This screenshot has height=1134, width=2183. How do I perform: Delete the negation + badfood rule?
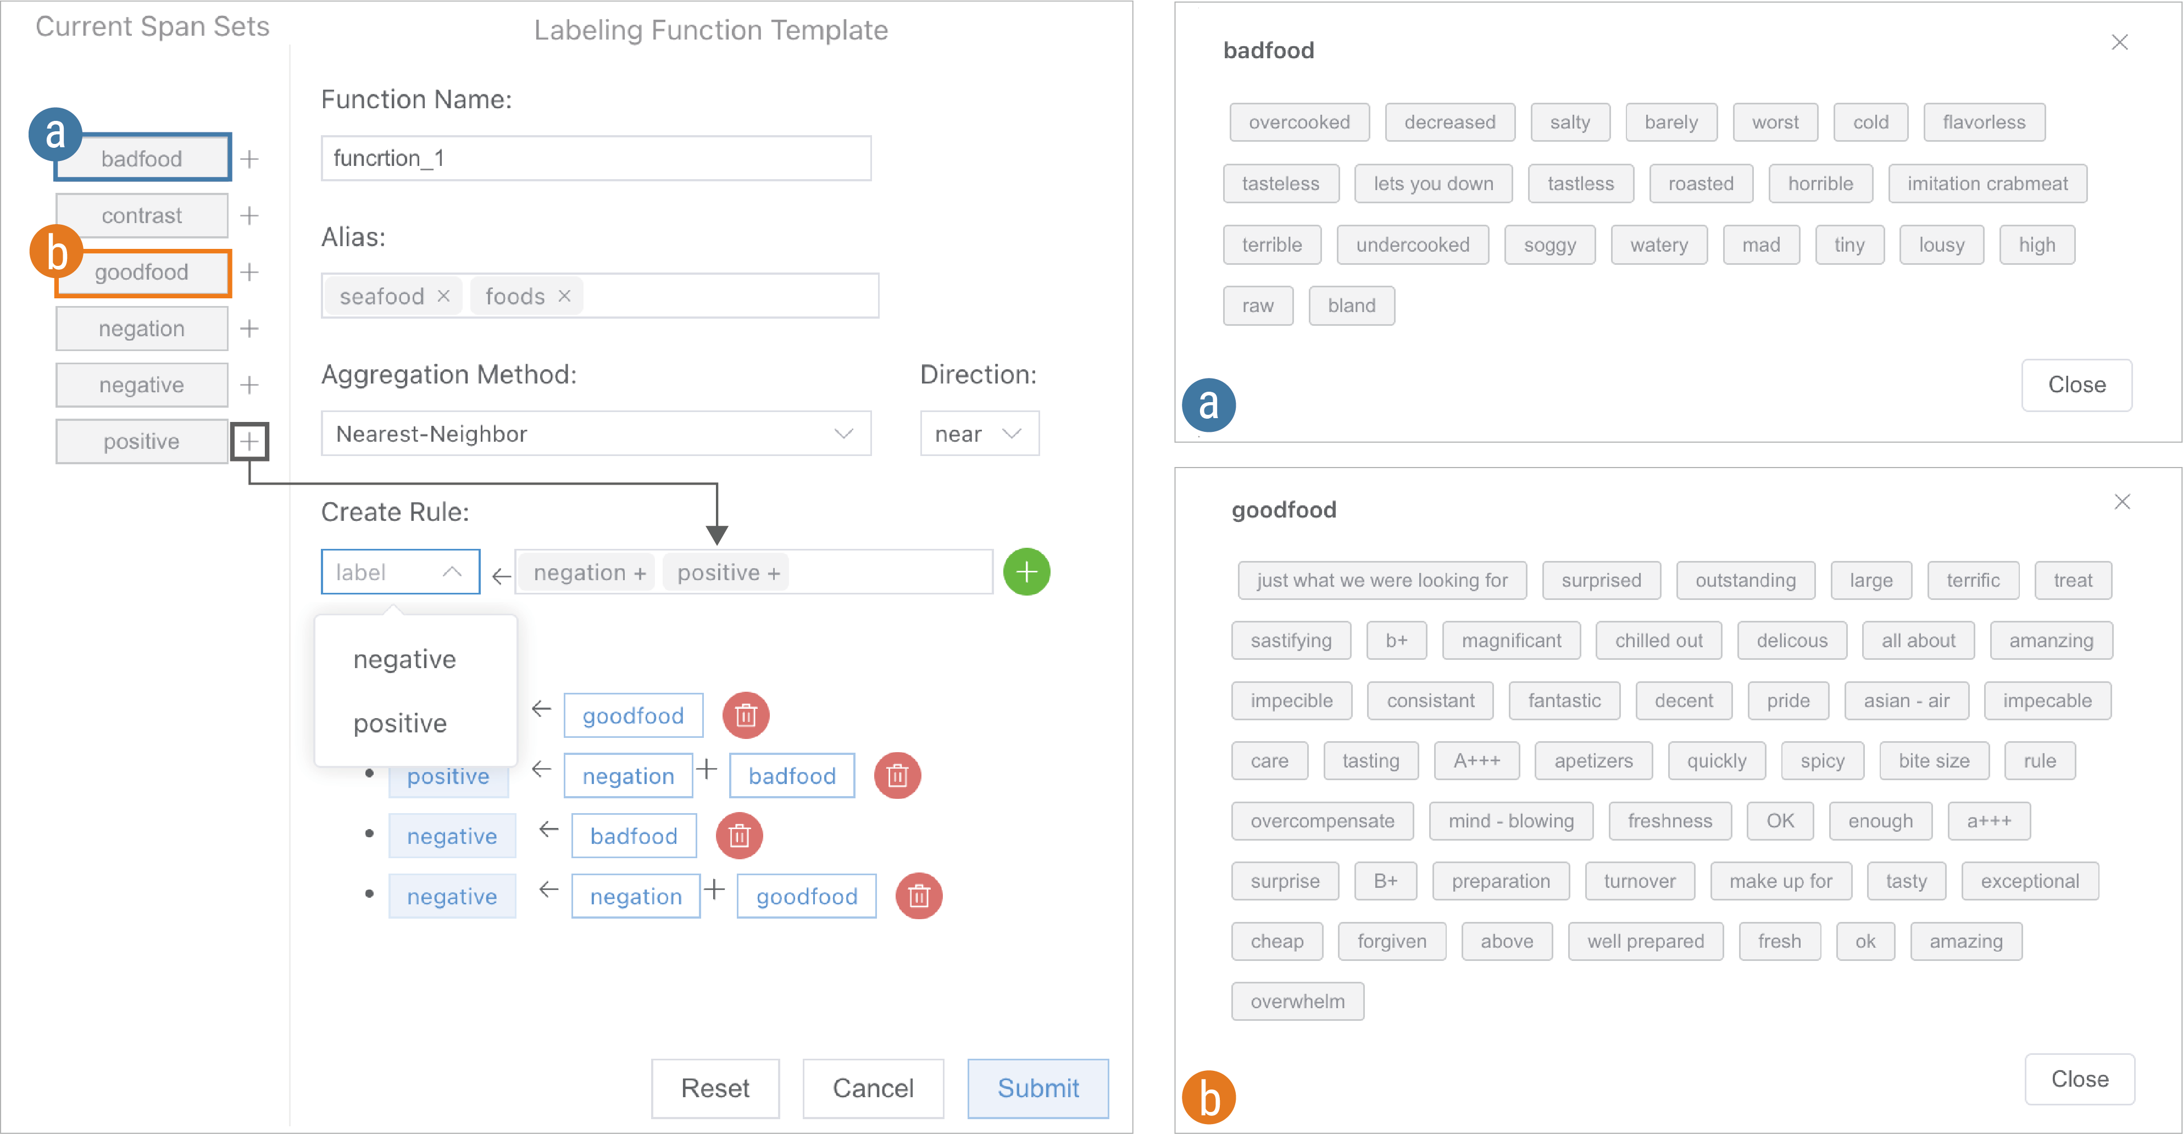pyautogui.click(x=897, y=775)
